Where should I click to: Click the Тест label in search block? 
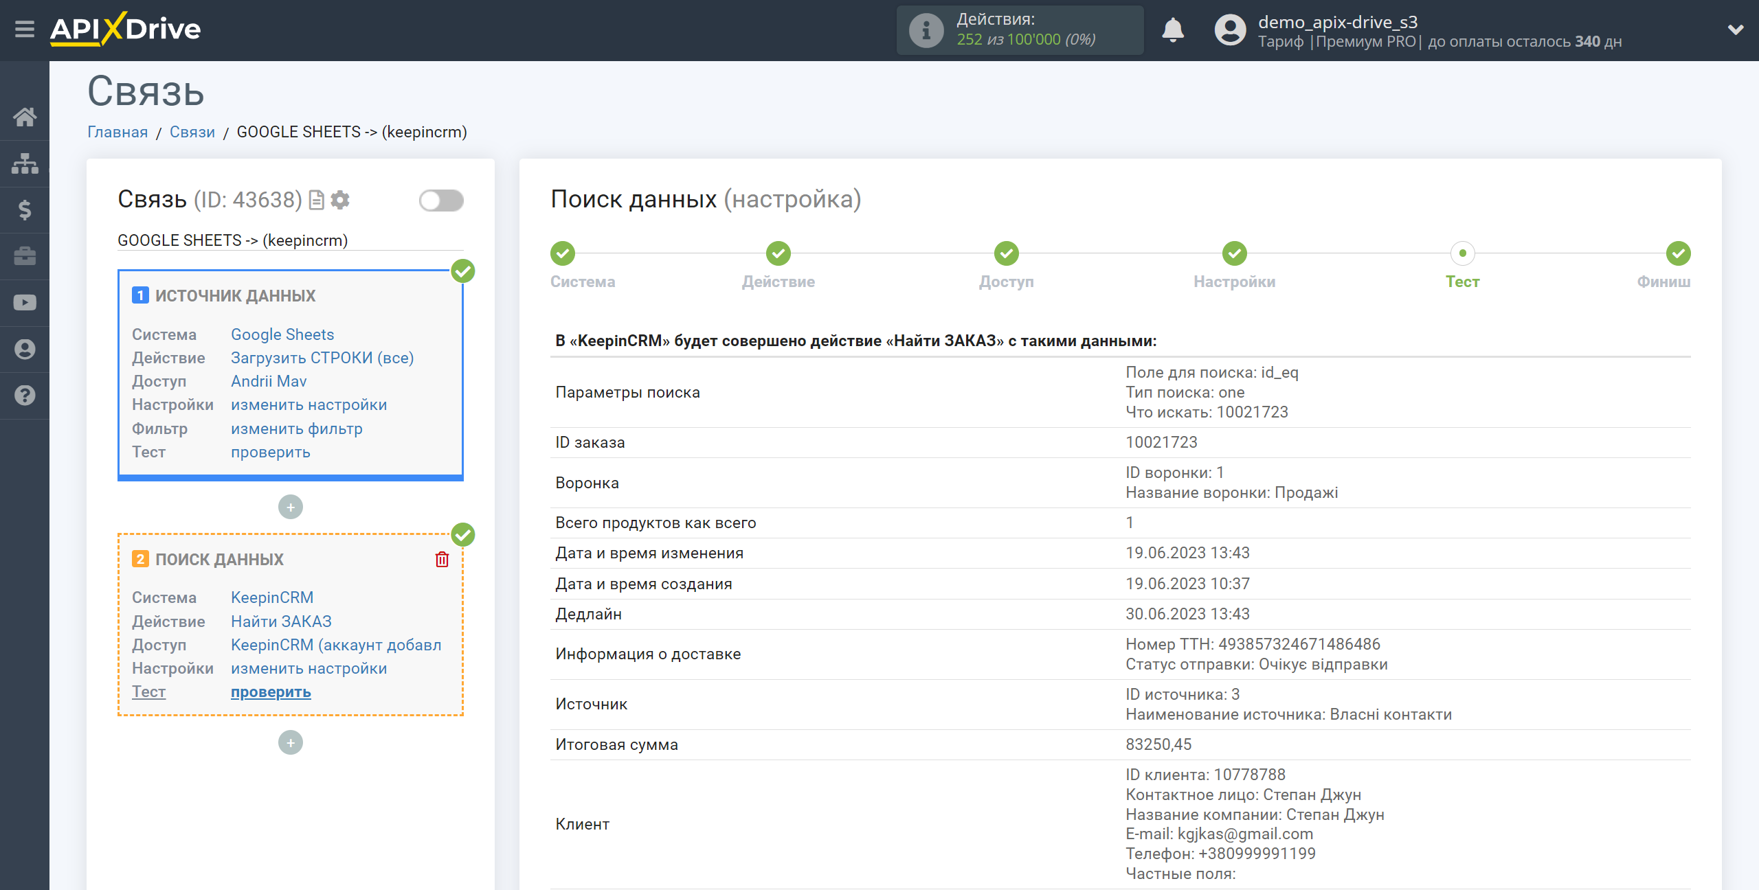pos(148,692)
